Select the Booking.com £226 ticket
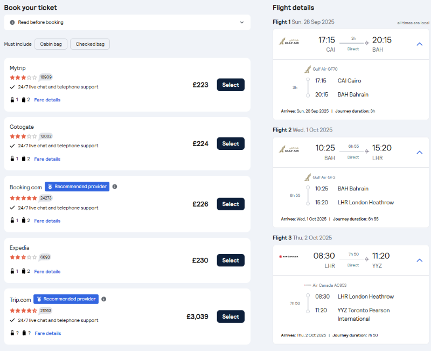Image resolution: width=431 pixels, height=351 pixels. pyautogui.click(x=231, y=204)
